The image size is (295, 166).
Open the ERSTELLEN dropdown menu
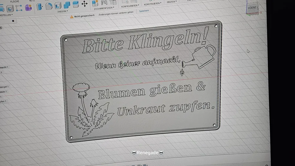coord(6,15)
